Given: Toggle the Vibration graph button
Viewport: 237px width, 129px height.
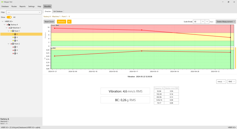Looking at the screenshot, I should 61,22.
